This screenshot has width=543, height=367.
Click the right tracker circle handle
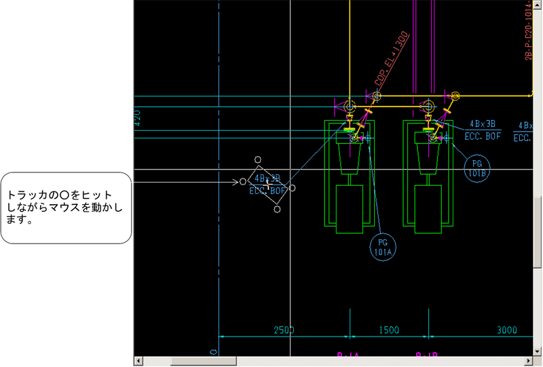(292, 188)
